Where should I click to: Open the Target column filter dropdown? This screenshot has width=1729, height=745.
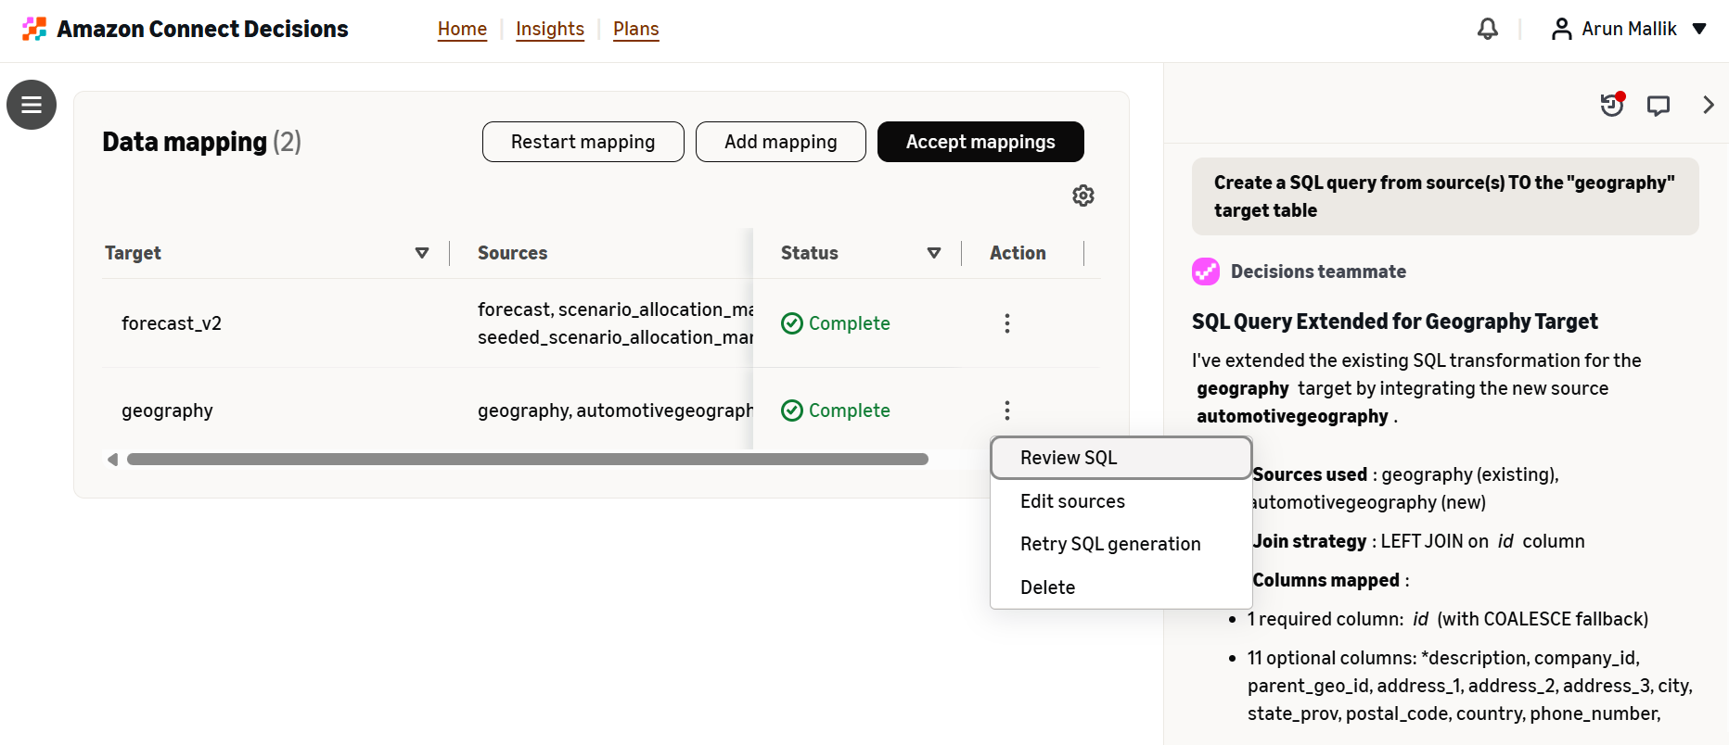coord(422,253)
